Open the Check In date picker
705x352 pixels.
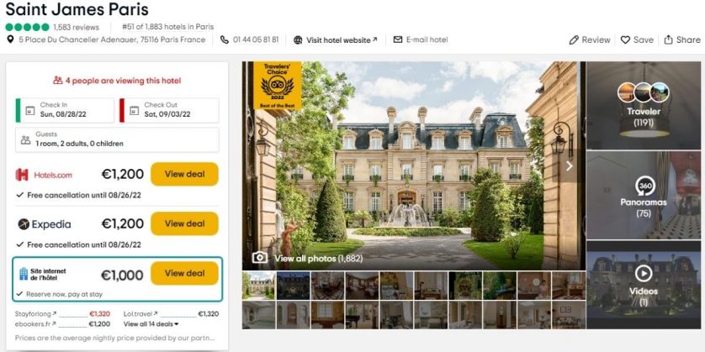click(65, 110)
